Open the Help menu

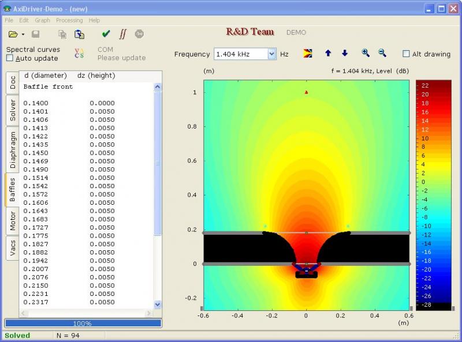(x=94, y=20)
